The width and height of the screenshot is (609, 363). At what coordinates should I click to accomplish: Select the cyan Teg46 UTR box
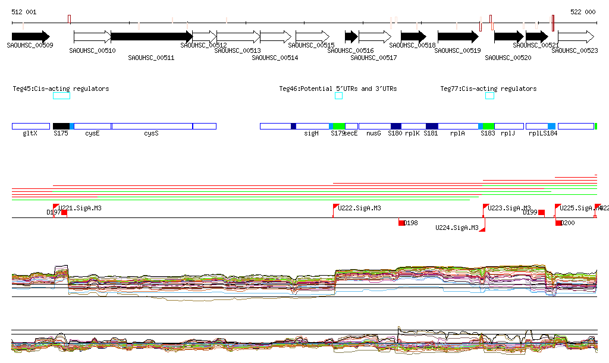coord(338,96)
